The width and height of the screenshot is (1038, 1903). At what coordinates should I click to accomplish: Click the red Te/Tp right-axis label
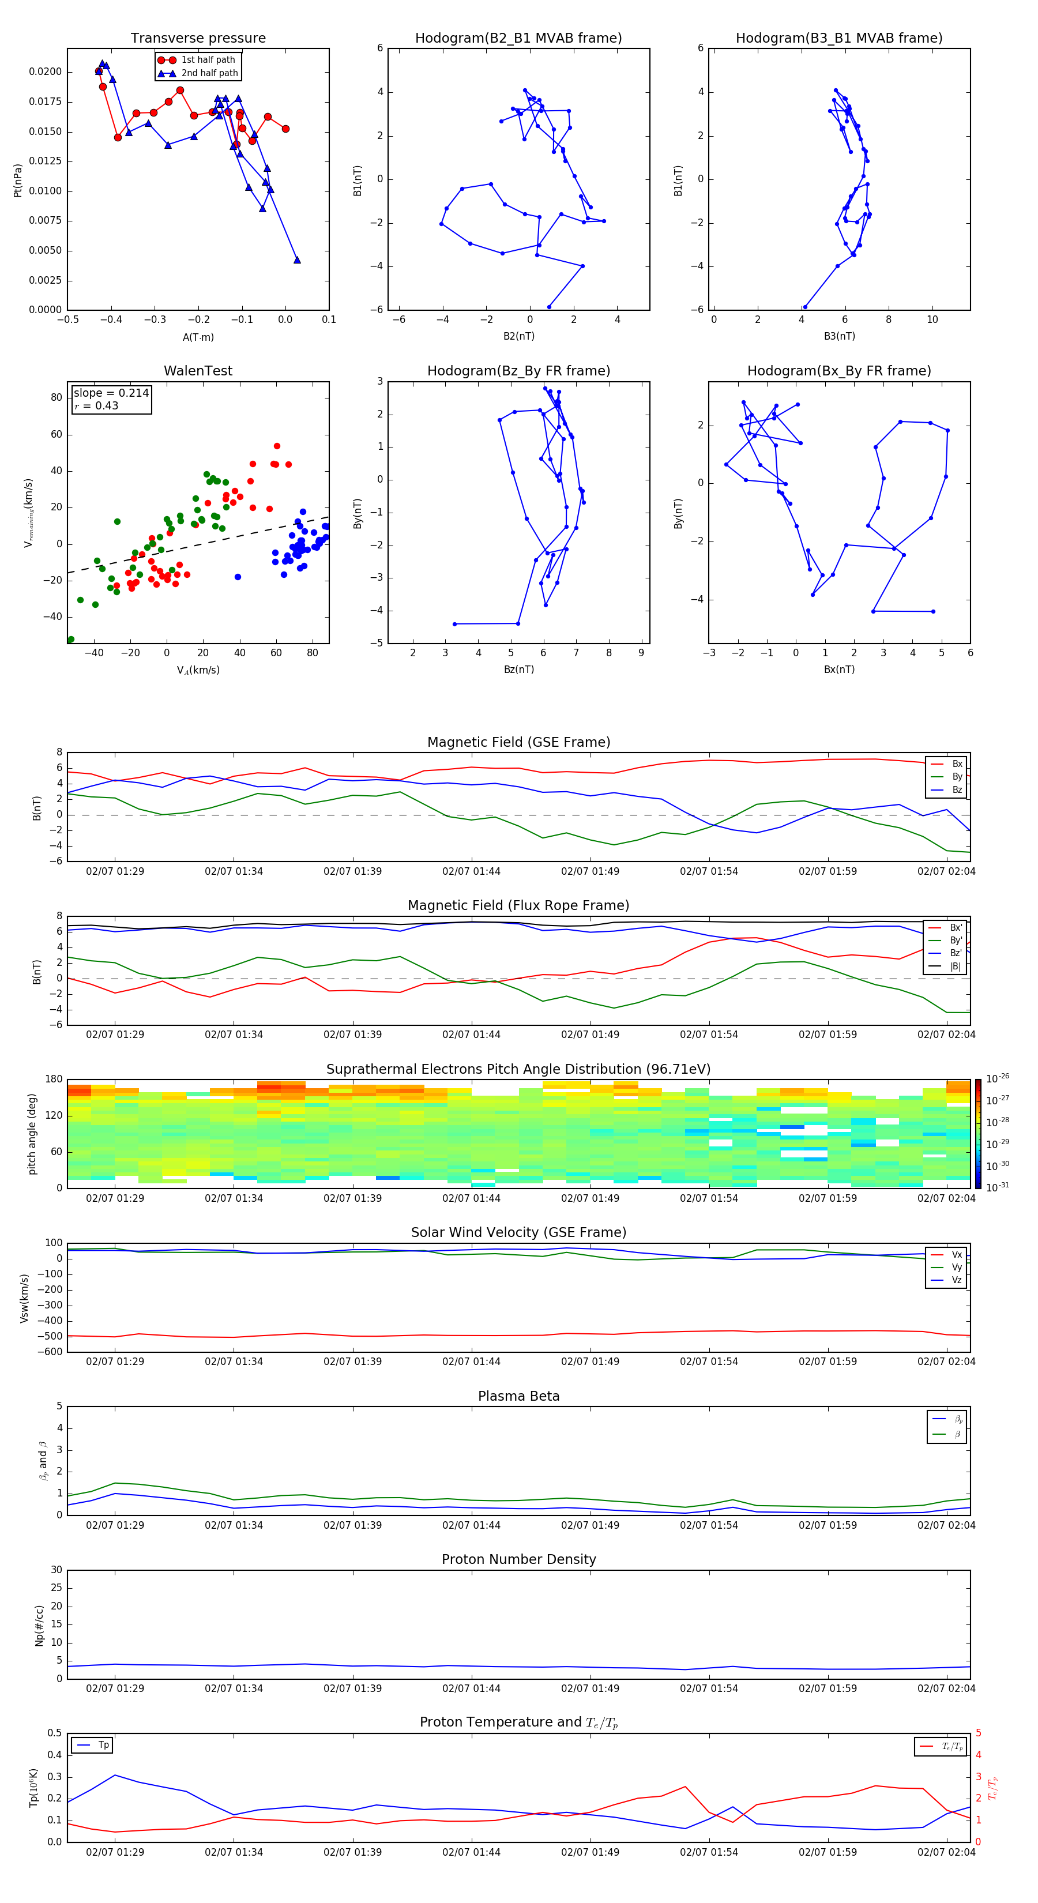pyautogui.click(x=993, y=1788)
